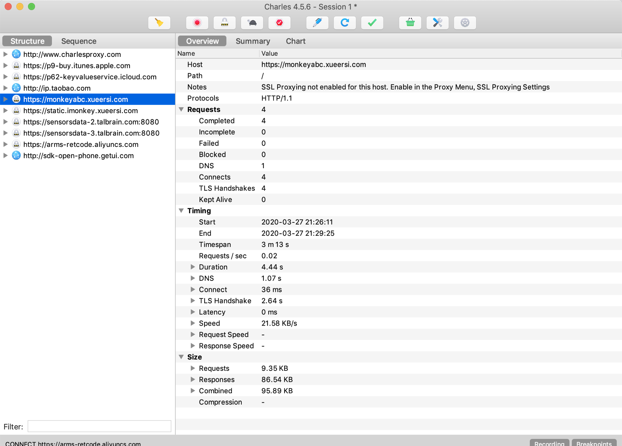
Task: Click the globe icon for sdk-open-phone.getui.com
Action: [16, 156]
